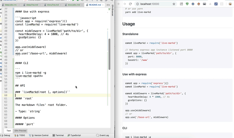Click the localhost:10000 address bar
The image size is (234, 138).
pos(156,4)
